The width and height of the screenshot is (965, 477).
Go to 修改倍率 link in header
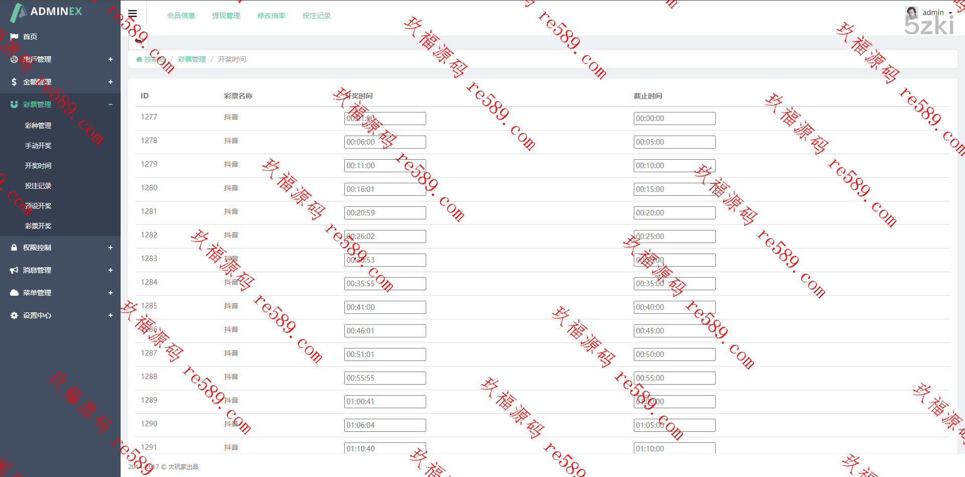pos(271,16)
